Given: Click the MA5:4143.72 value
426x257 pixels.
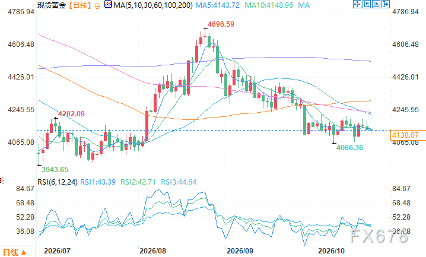Looking at the screenshot, I should tap(218, 5).
